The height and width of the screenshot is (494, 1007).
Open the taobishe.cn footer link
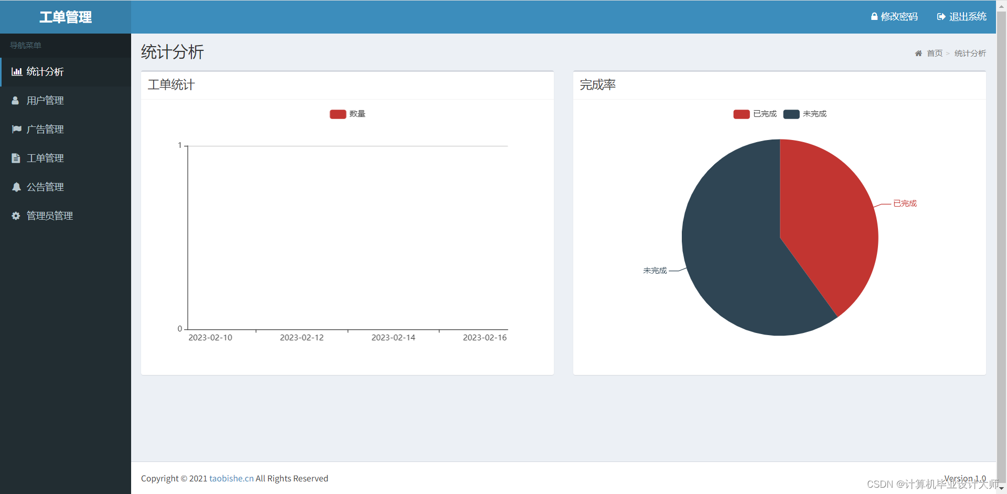[231, 478]
